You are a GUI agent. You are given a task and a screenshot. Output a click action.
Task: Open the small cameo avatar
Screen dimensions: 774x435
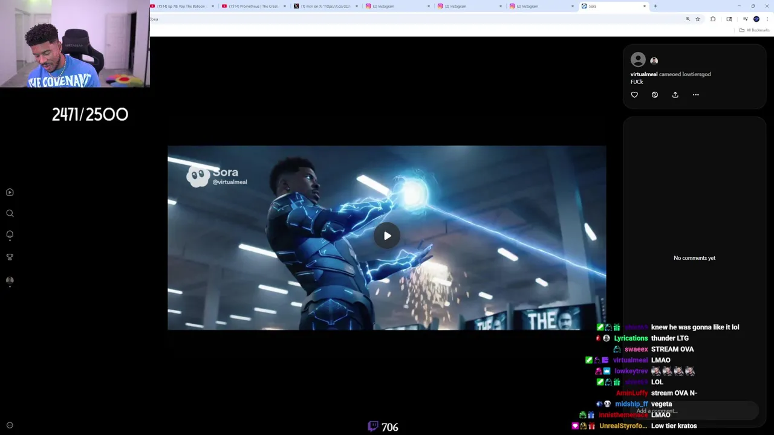654,60
